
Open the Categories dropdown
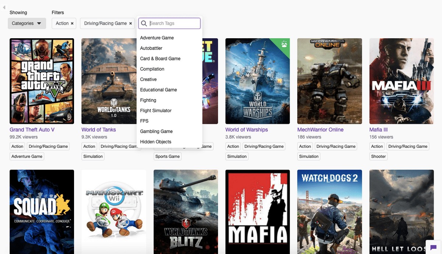click(26, 23)
